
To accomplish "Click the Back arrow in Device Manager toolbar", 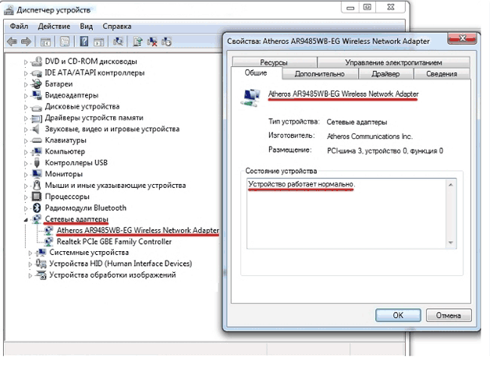I will click(x=12, y=41).
